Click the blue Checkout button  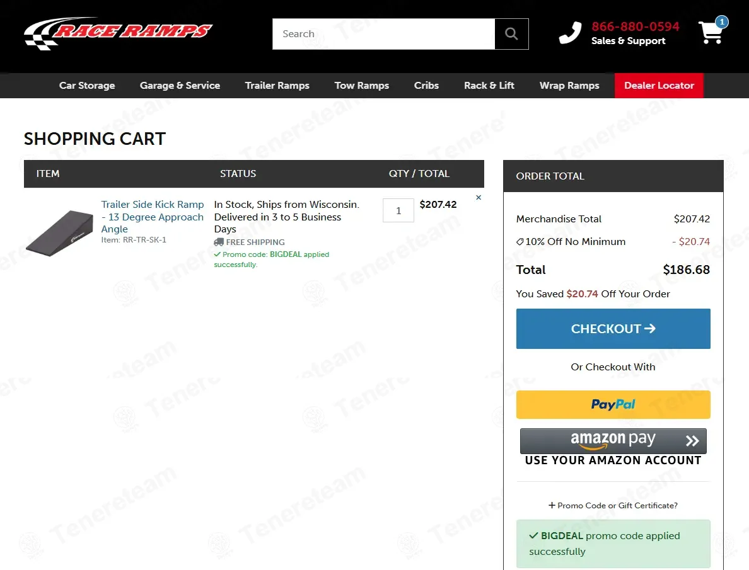point(613,329)
